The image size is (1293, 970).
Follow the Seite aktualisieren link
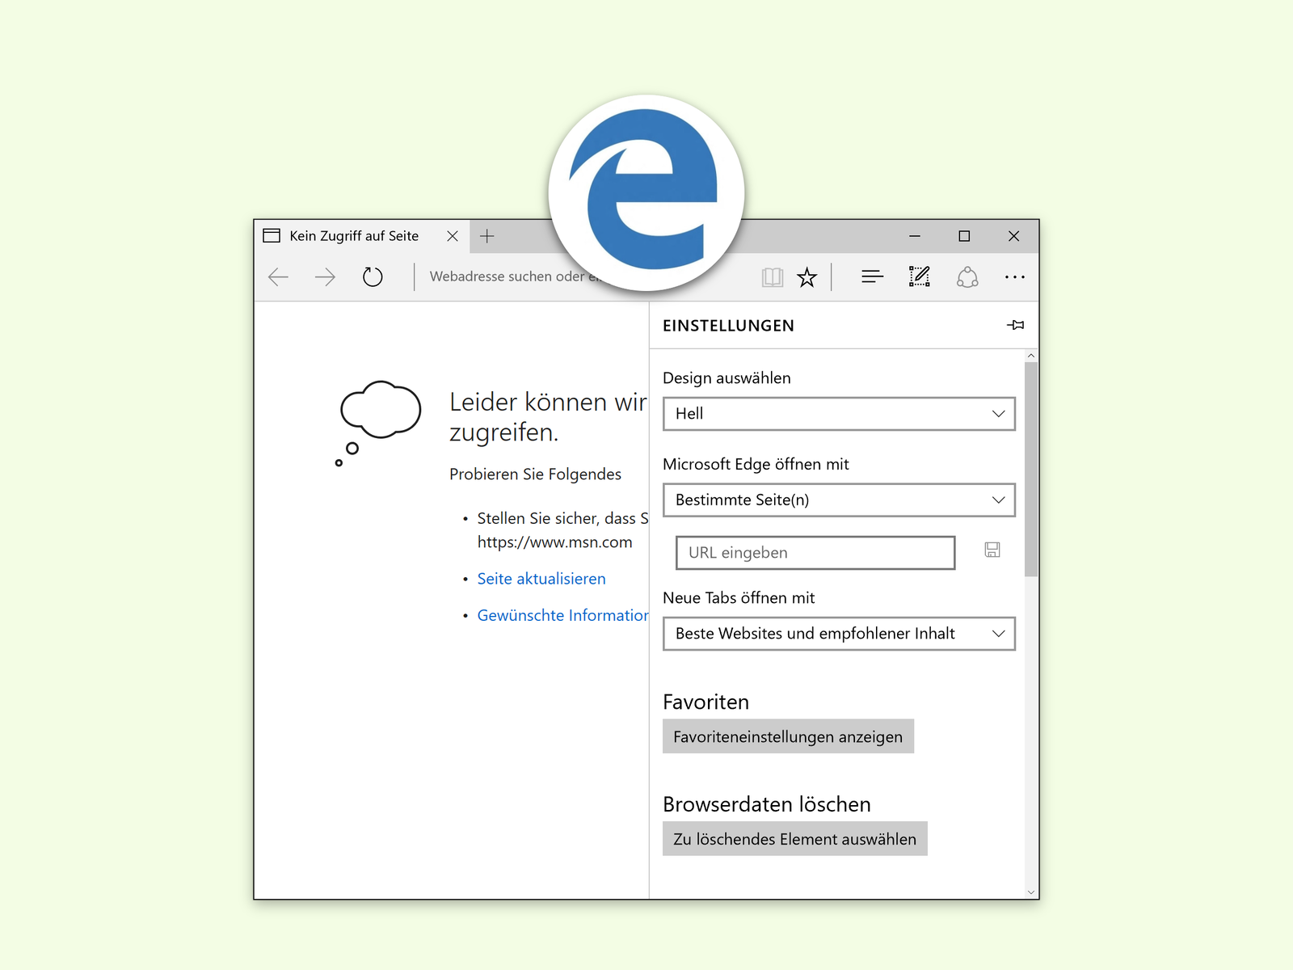[x=541, y=579]
